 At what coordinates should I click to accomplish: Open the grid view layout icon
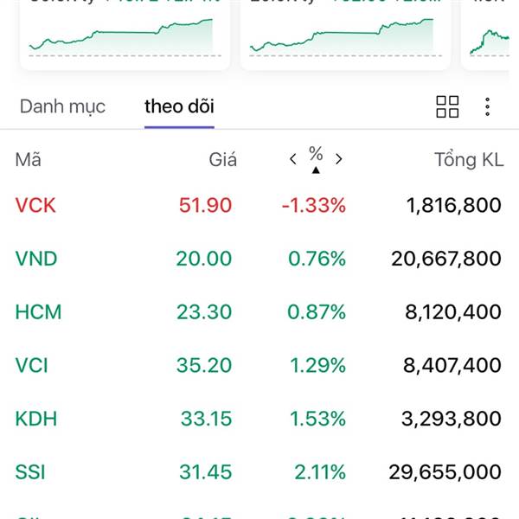[x=447, y=107]
